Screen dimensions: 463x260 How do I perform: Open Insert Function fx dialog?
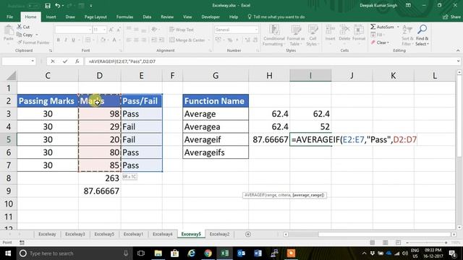[x=77, y=61]
